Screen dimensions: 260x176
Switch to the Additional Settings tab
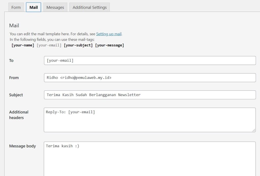click(89, 7)
